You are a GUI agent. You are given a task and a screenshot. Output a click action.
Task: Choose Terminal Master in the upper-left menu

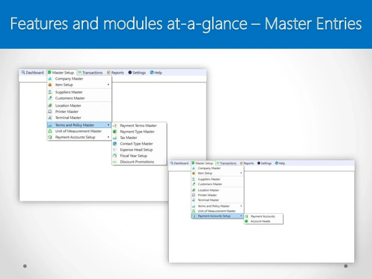tap(79, 118)
